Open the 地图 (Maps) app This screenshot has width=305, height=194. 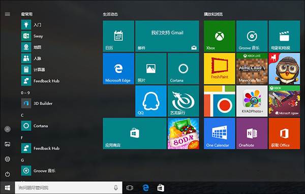(x=31, y=47)
